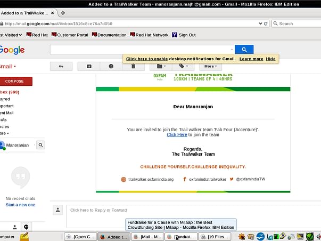Open the Sent Mail folder
Viewport: 321px width, 241px height.
tap(7, 113)
